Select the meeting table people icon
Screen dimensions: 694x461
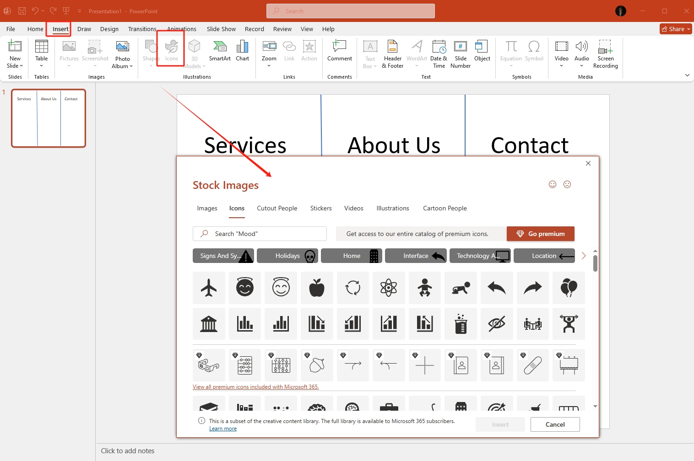[533, 323]
